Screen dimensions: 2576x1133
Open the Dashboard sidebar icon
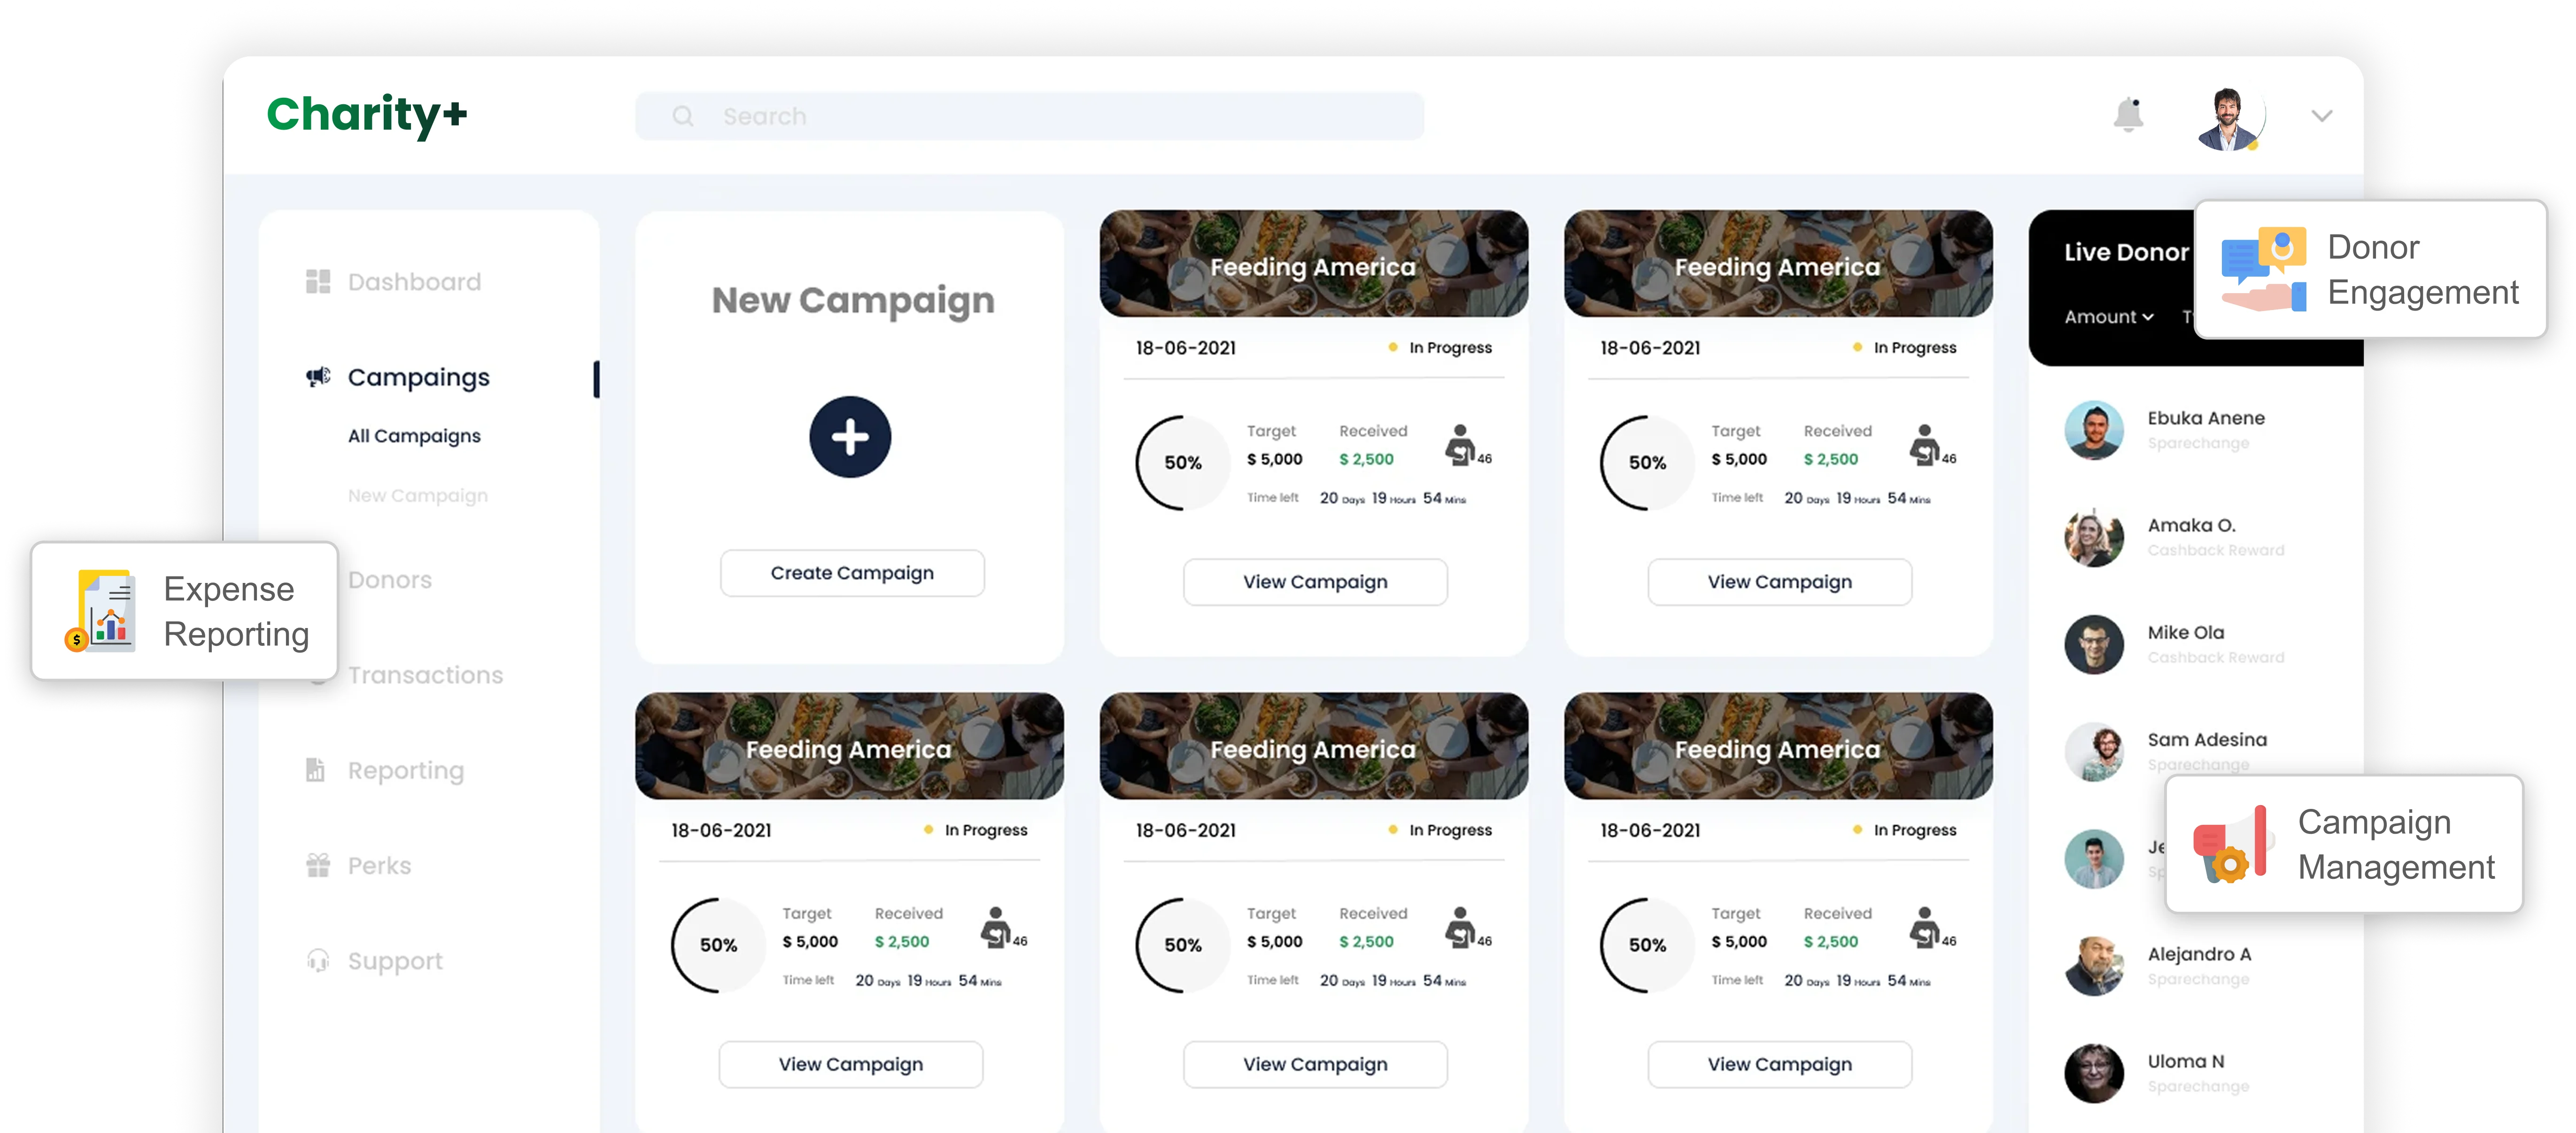coord(318,282)
